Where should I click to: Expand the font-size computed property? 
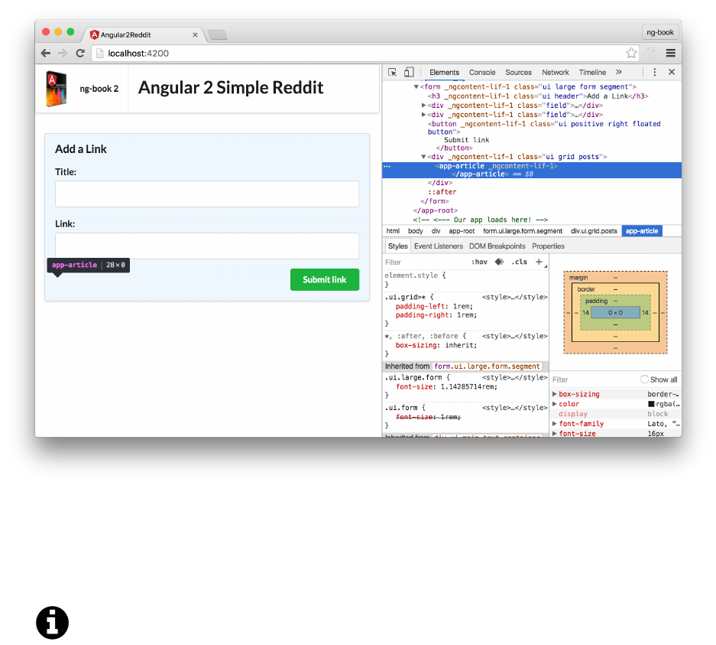554,434
